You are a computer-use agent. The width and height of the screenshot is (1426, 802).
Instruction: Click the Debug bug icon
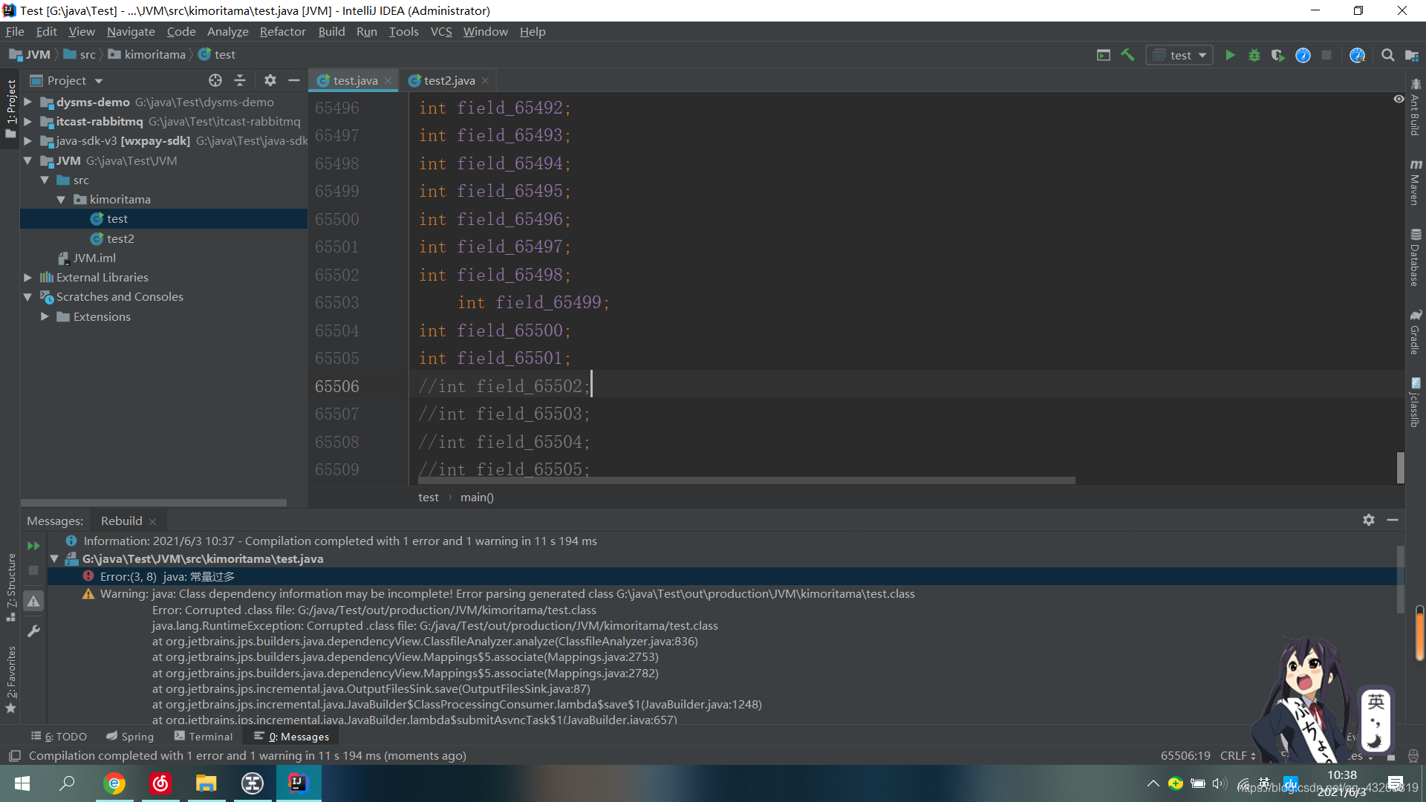[x=1254, y=55]
